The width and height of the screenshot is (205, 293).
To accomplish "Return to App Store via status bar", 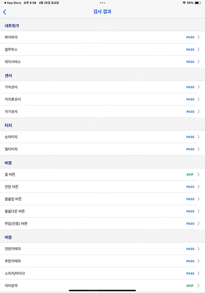I will point(12,3).
